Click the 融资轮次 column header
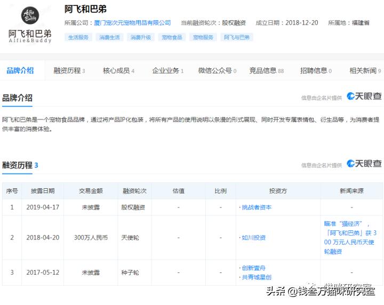This screenshot has width=384, height=305. tap(134, 191)
